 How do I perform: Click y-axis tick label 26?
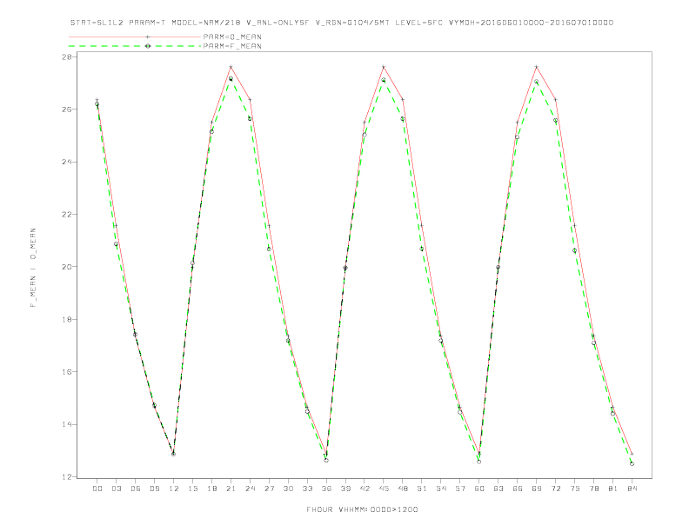(69, 110)
